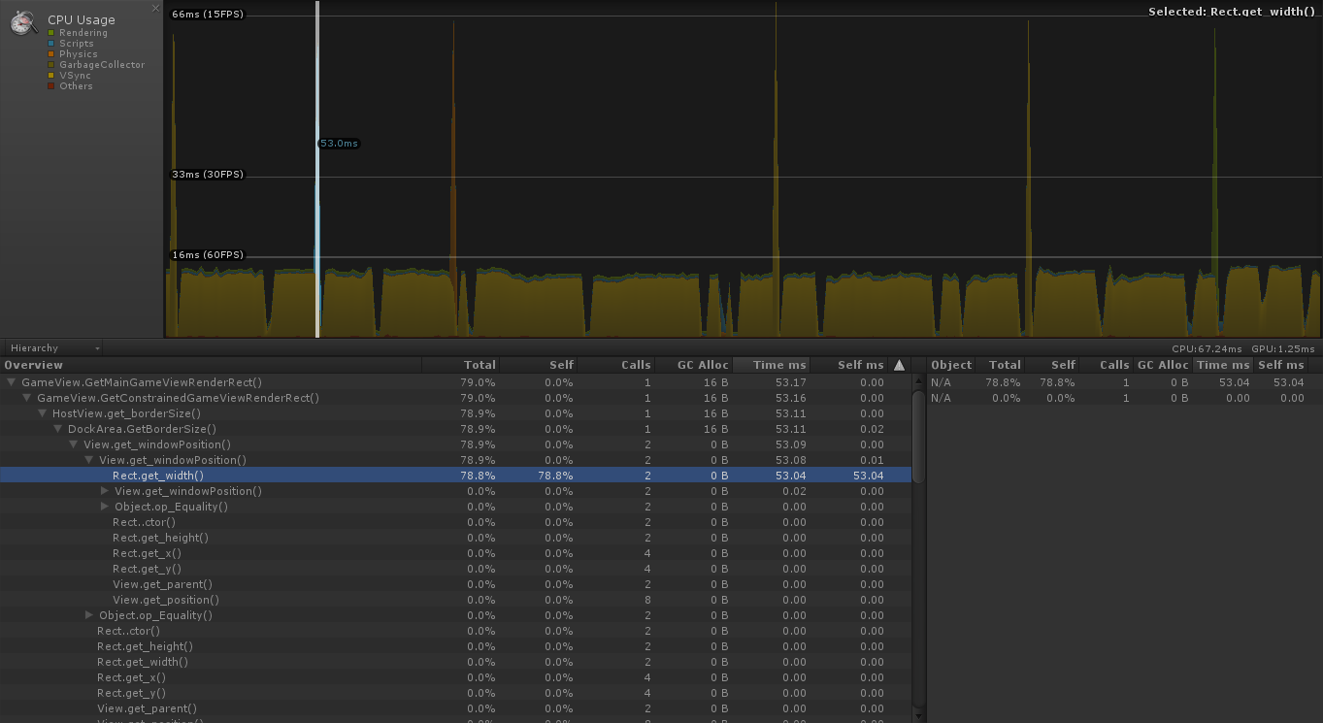Expand Object.op_Equality() just below View.get_position() row
Screen dimensions: 1323x723
click(89, 615)
